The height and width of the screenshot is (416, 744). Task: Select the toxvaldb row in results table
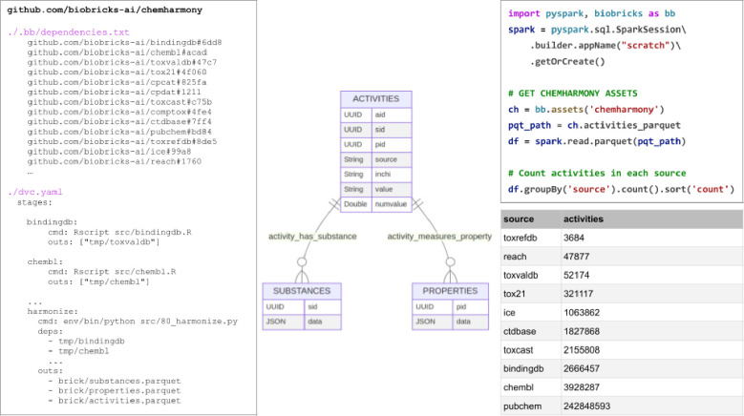622,276
